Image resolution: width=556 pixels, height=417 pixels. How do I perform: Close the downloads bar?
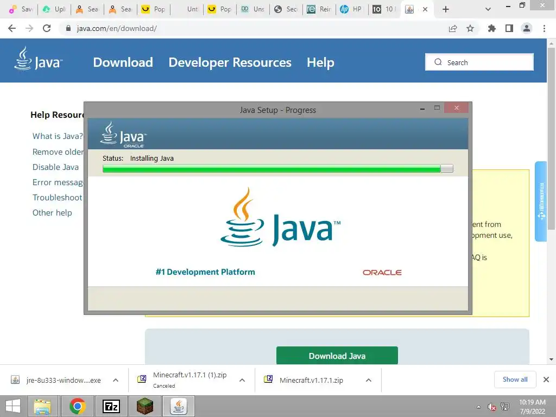point(546,380)
